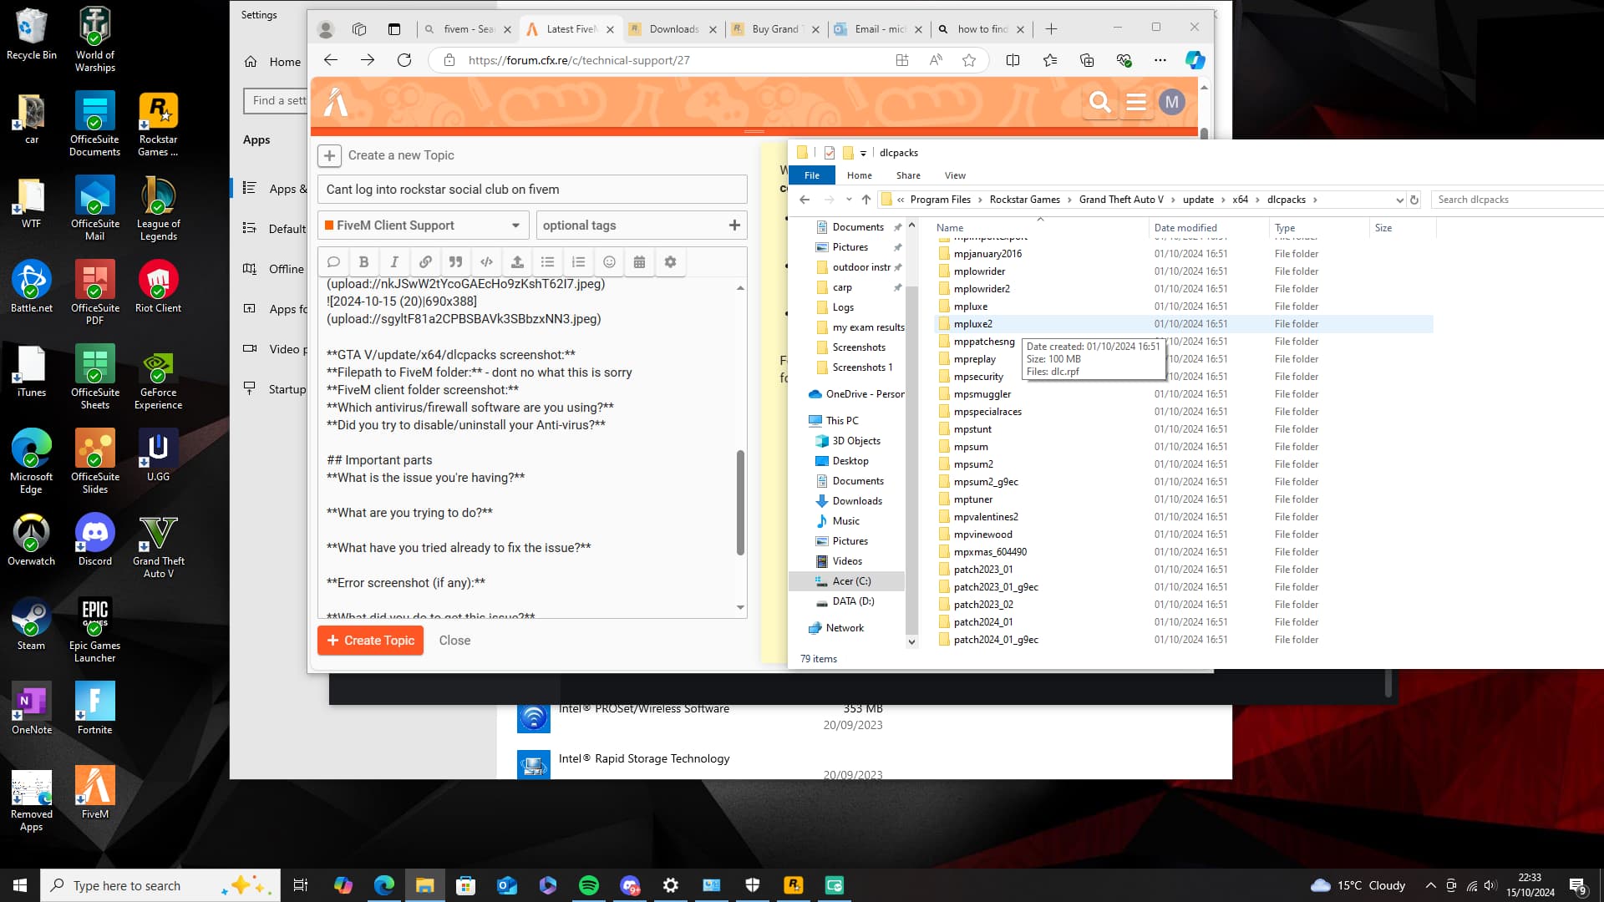Open the Share ribbon tab in File Explorer
This screenshot has width=1604, height=902.
(x=908, y=175)
